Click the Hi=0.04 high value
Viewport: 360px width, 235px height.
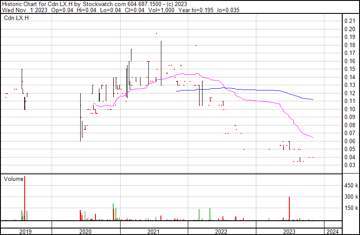[87, 10]
